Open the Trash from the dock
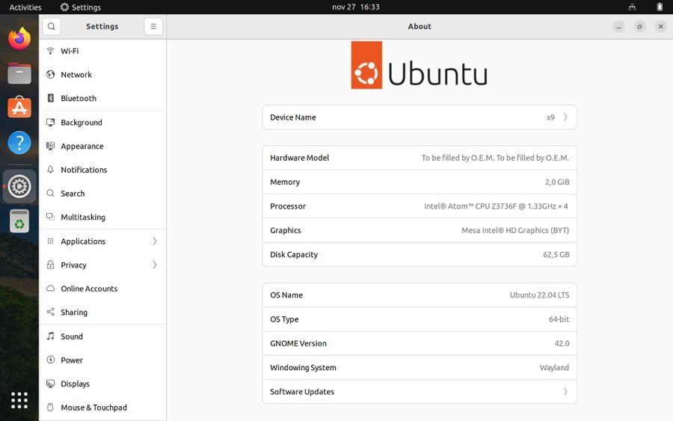The height and width of the screenshot is (421, 673). (x=19, y=221)
